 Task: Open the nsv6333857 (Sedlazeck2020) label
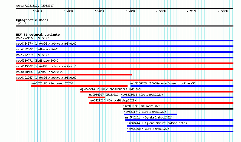pyautogui.click(x=148, y=129)
